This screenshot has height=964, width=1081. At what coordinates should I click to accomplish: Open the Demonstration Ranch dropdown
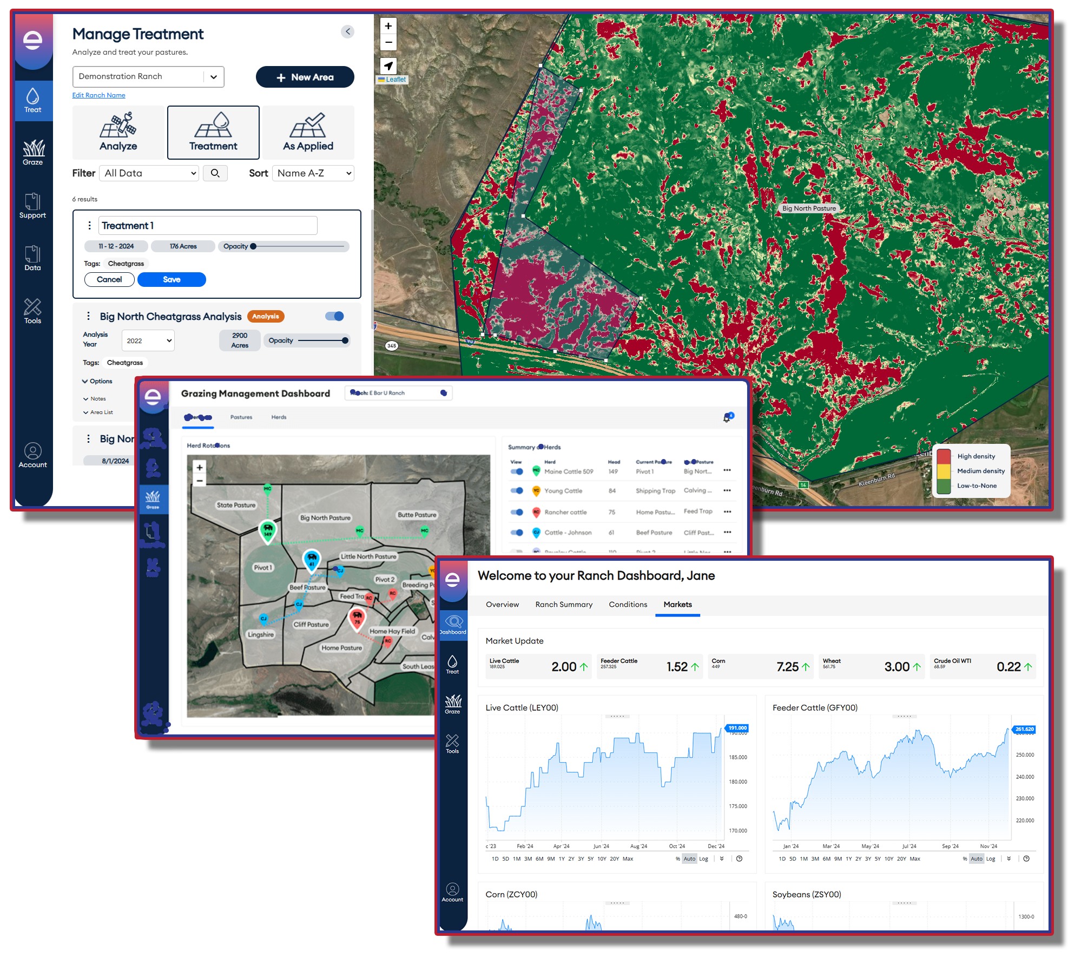148,77
